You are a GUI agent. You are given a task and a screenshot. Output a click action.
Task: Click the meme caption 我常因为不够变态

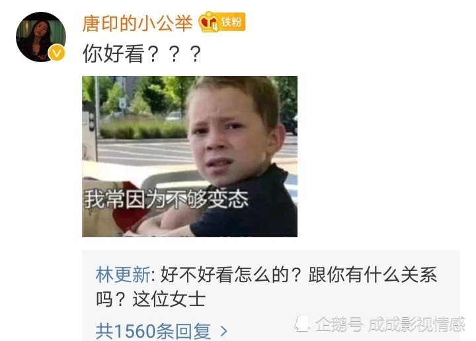pyautogui.click(x=166, y=199)
